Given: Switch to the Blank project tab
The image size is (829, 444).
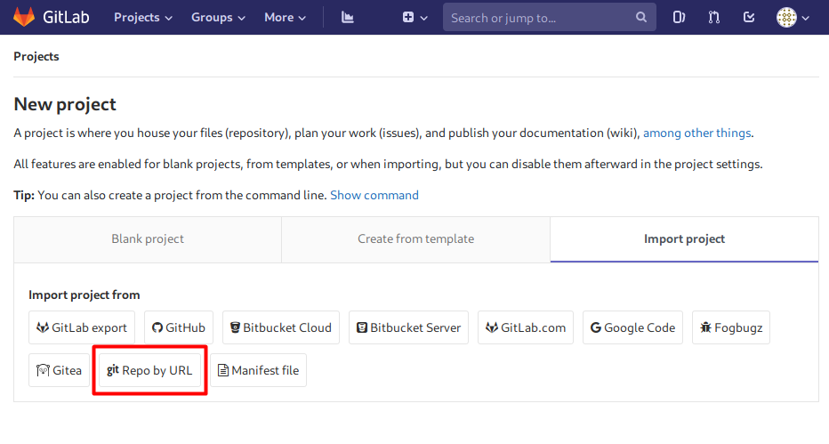Looking at the screenshot, I should [x=148, y=238].
